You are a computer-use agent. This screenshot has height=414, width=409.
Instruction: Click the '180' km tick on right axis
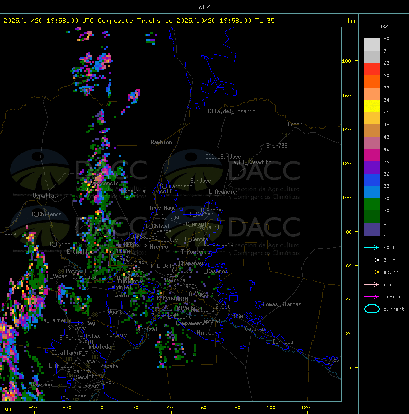point(346,61)
